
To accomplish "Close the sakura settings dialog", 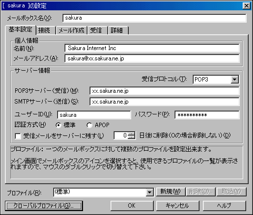I will [247, 6].
